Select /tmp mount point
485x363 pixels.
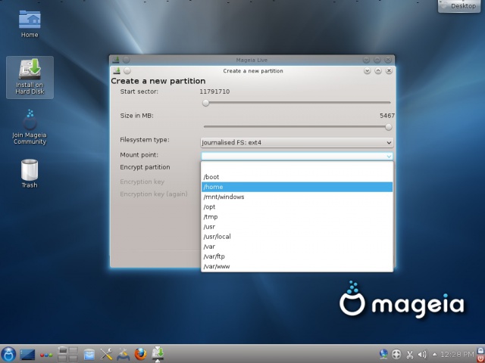tap(297, 217)
